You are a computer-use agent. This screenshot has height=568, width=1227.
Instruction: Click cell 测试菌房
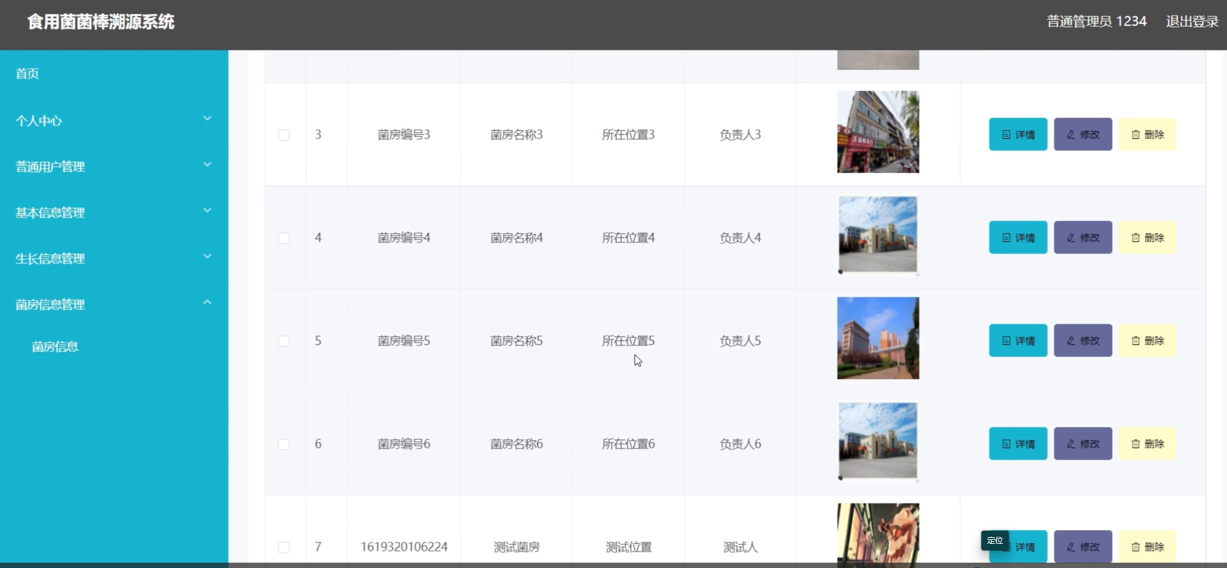coord(516,547)
